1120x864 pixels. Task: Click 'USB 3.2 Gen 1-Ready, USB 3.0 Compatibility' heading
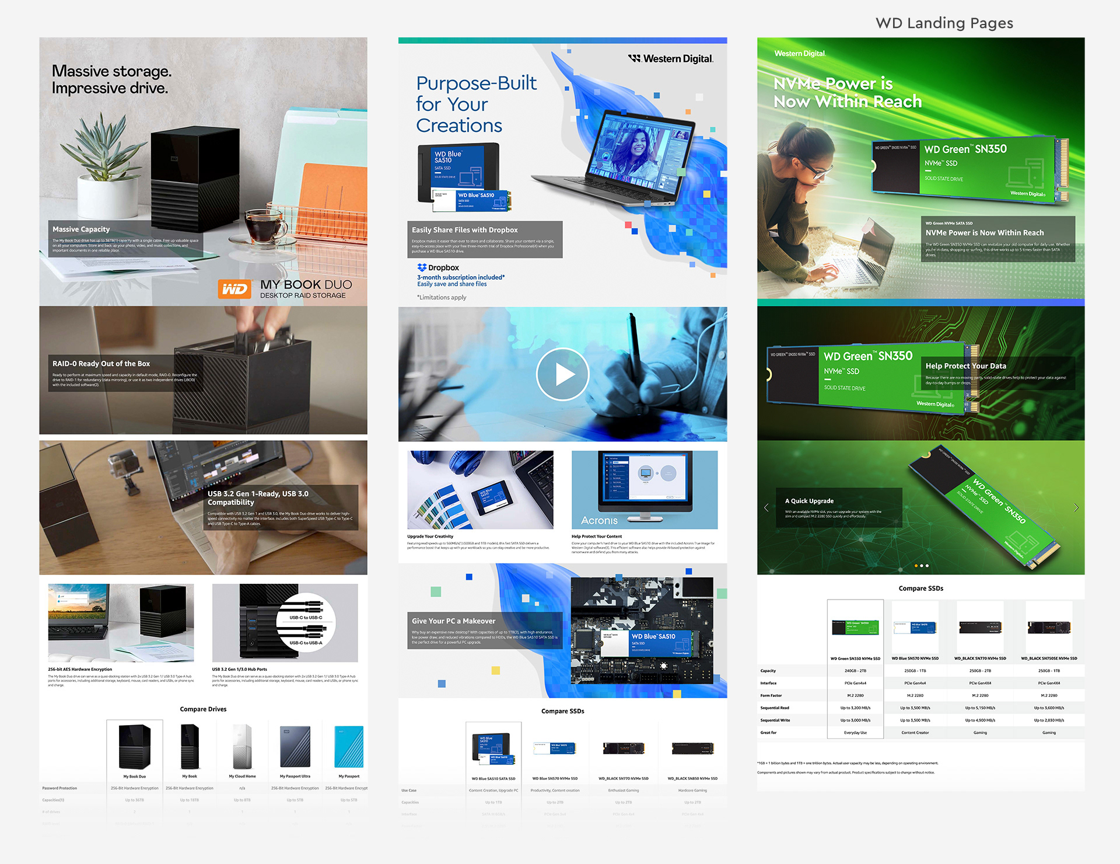[258, 498]
